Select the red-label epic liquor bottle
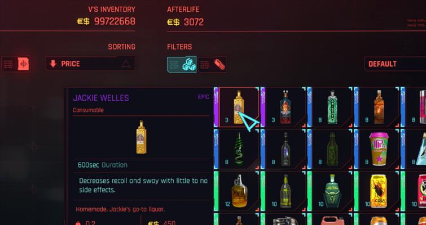Image resolution: width=426 pixels, height=225 pixels. click(286, 107)
